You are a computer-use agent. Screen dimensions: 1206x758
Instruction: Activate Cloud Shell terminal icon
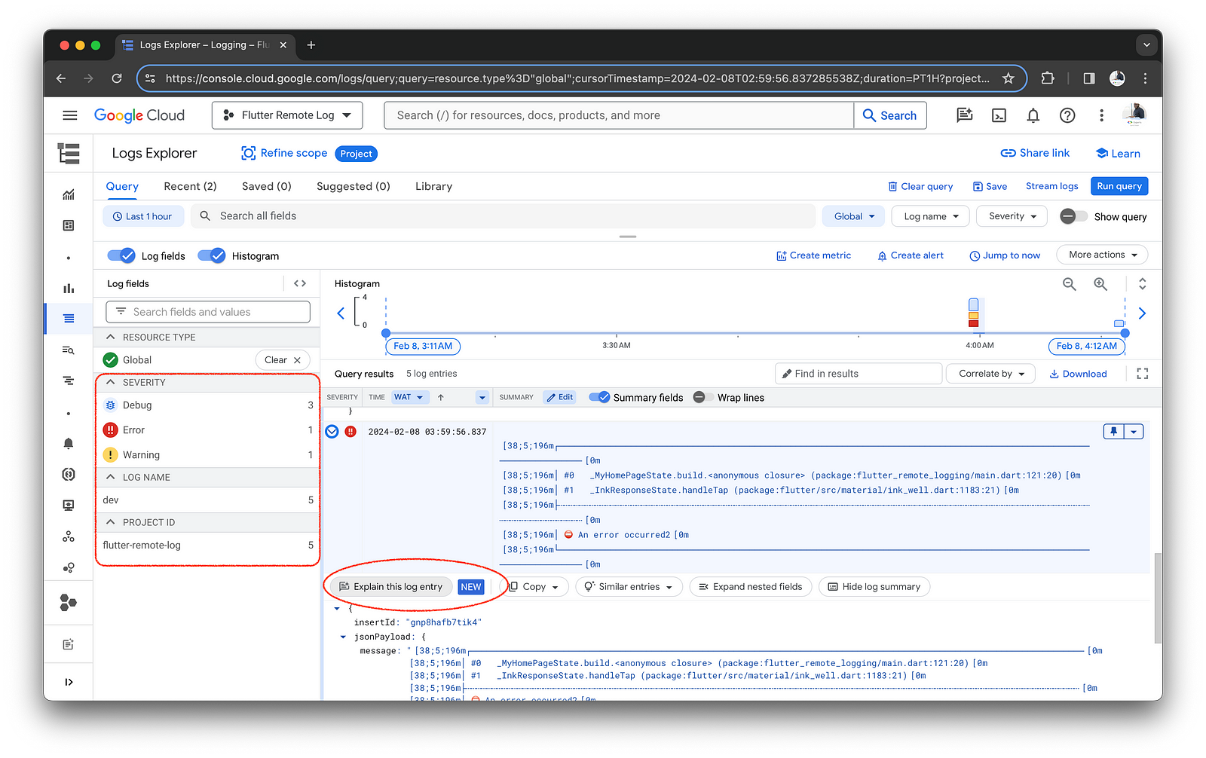[x=999, y=115]
